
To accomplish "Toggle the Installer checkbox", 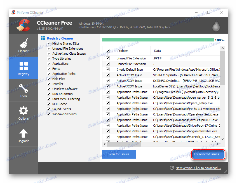I will click(49, 84).
